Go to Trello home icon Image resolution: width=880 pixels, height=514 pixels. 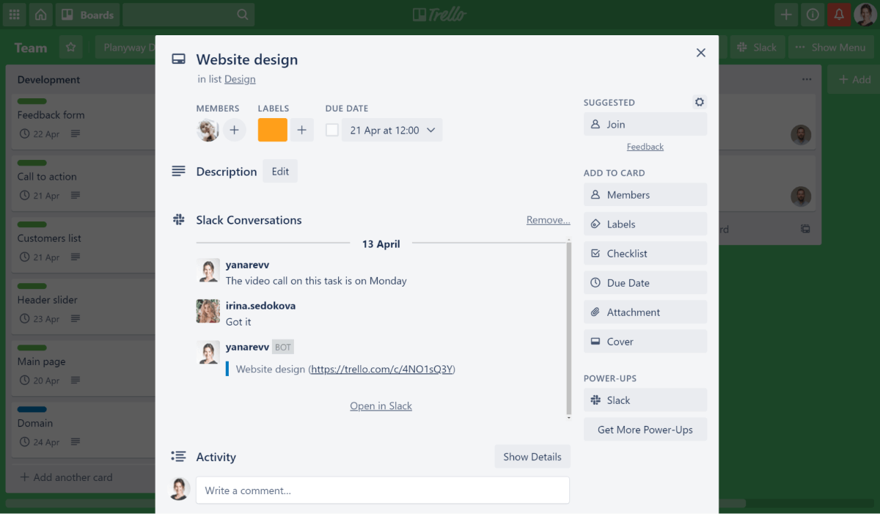coord(40,14)
